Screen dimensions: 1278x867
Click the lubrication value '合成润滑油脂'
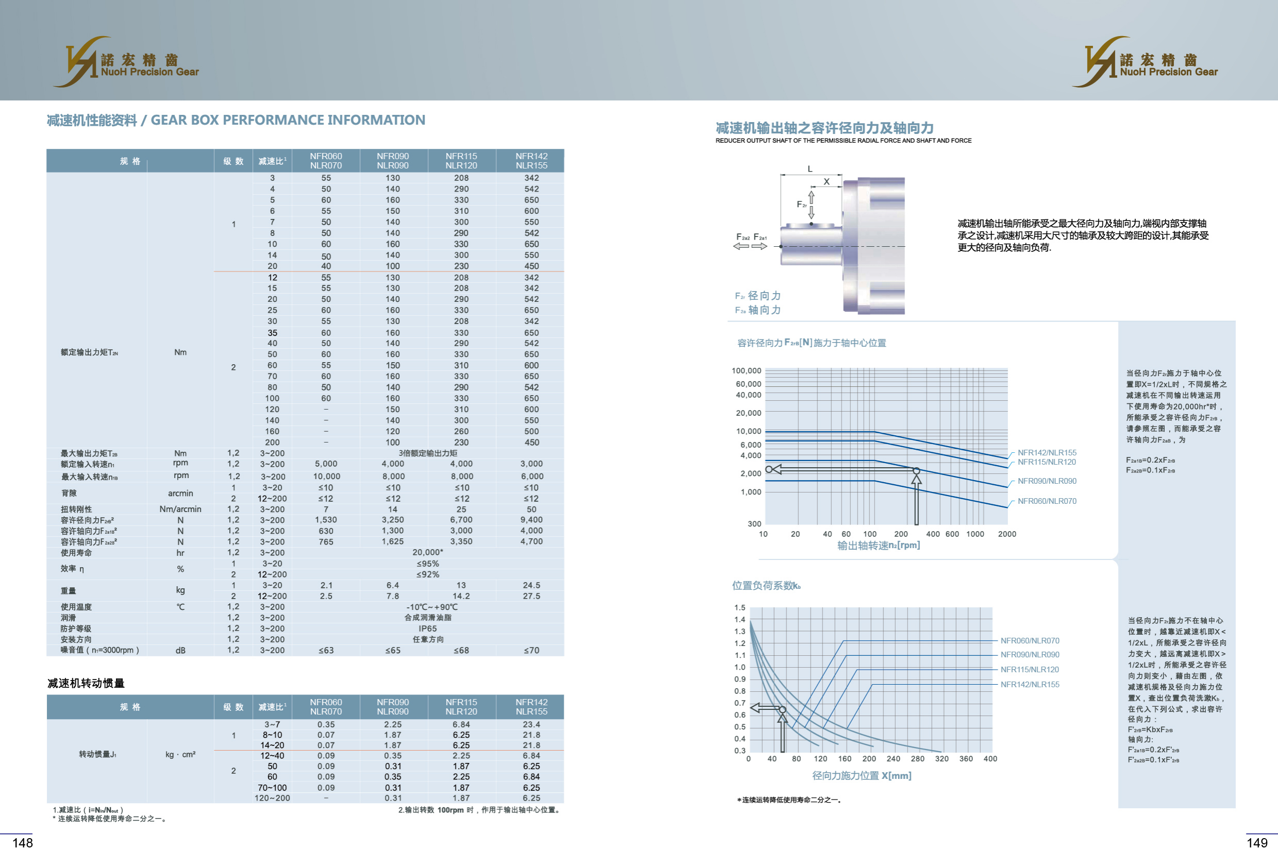tap(428, 618)
